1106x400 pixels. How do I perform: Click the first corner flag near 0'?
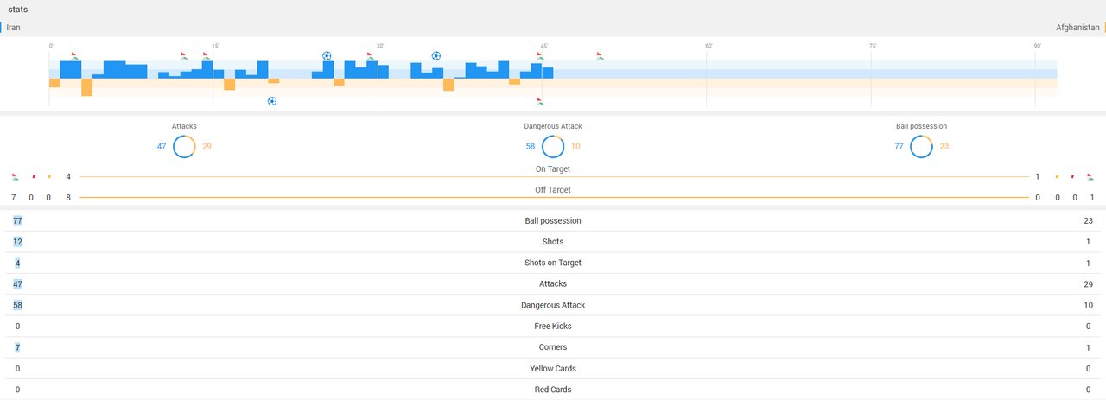click(x=74, y=56)
